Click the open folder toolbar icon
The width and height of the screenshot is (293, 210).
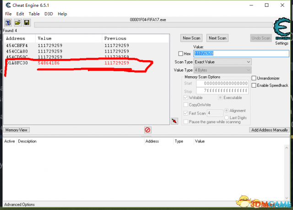tap(17, 23)
